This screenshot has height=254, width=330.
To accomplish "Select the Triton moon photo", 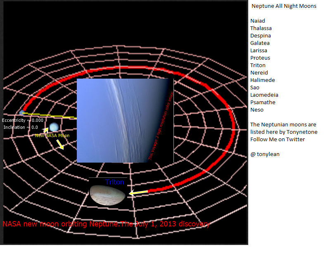I will pyautogui.click(x=108, y=195).
